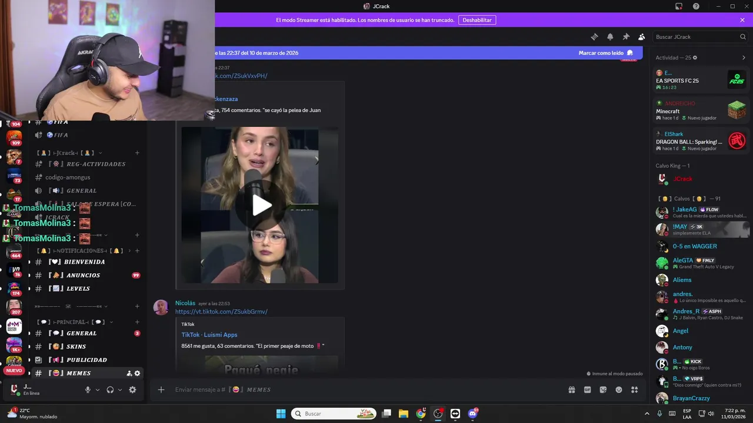
Task: Open help icon in title bar
Action: (696, 6)
